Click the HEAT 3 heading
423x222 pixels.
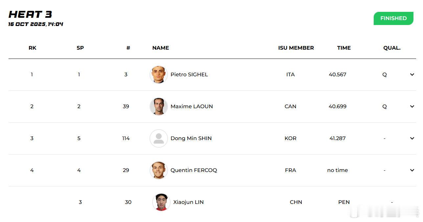tap(30, 14)
